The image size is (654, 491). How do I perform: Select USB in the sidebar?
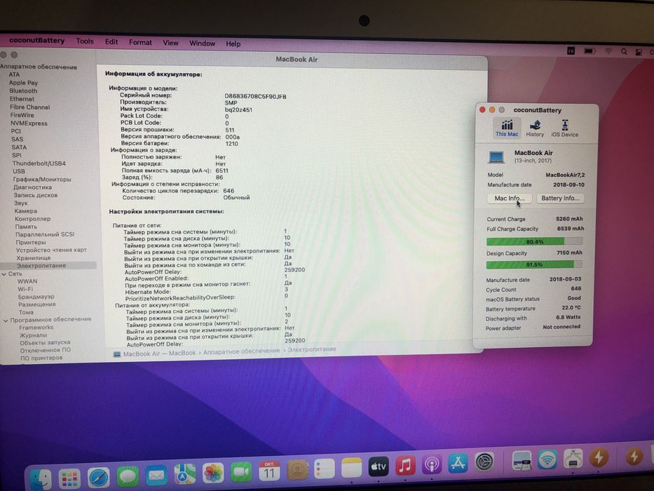[19, 171]
